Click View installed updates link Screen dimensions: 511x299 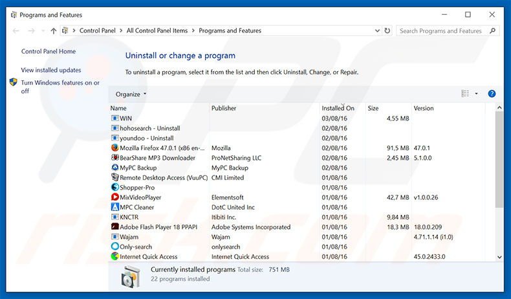click(x=51, y=70)
